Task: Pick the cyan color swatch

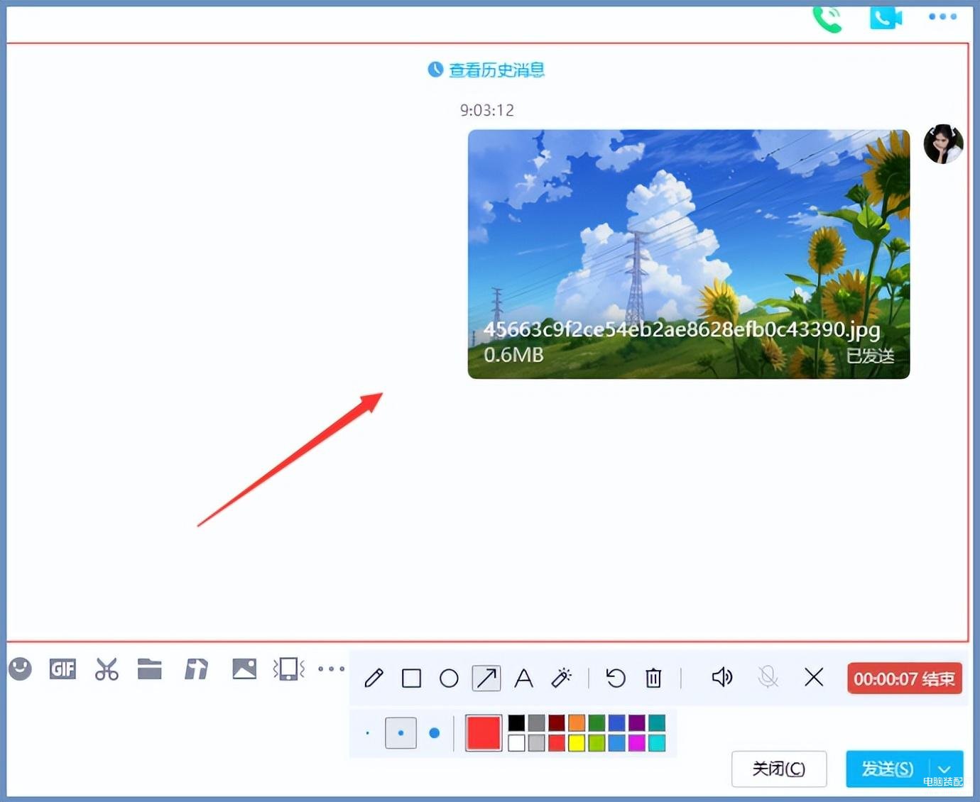Action: pyautogui.click(x=657, y=743)
